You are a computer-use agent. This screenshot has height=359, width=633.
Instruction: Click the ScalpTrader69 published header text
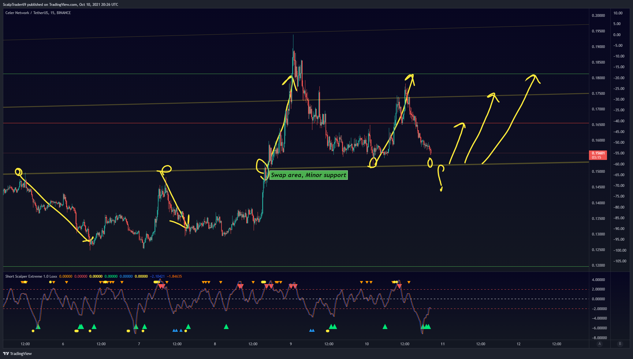tap(60, 5)
